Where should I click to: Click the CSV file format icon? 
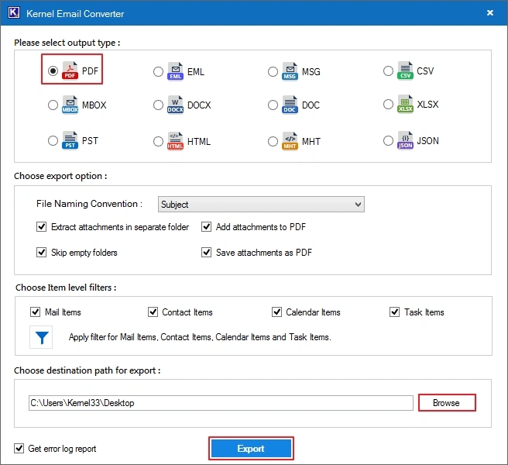(x=405, y=71)
